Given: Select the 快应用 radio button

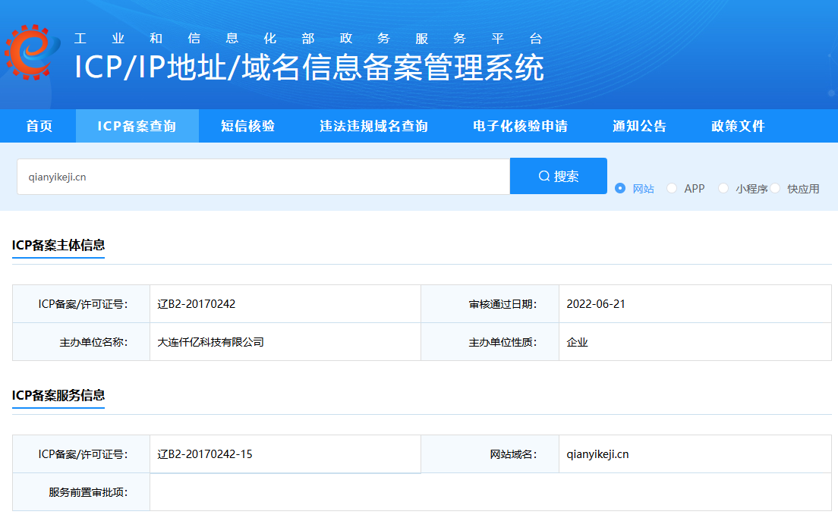Looking at the screenshot, I should [x=775, y=188].
